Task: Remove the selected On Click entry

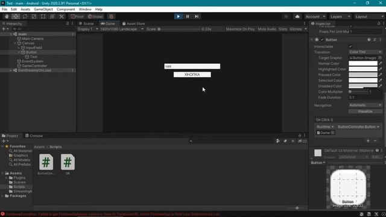Action: pos(375,140)
